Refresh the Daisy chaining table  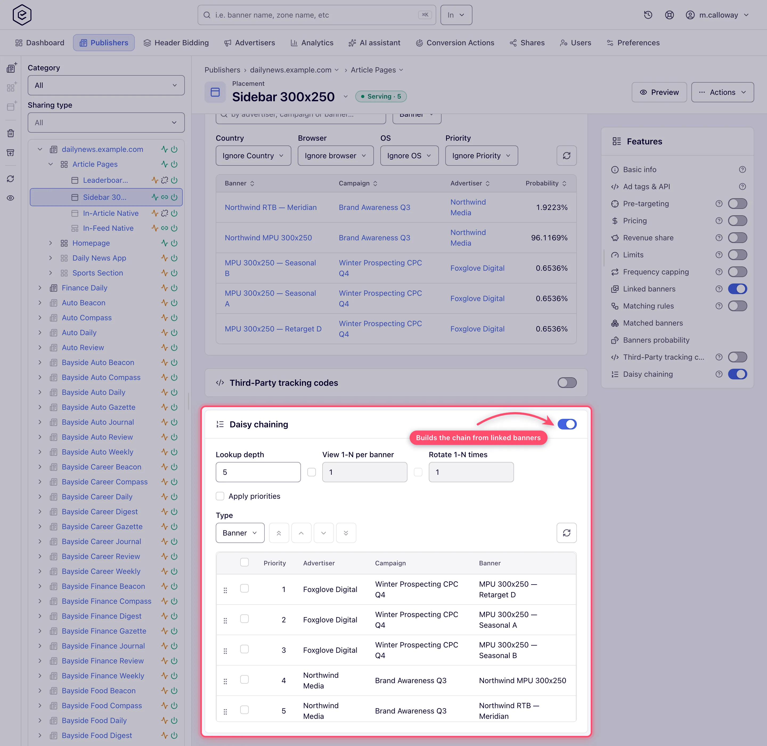click(x=566, y=533)
